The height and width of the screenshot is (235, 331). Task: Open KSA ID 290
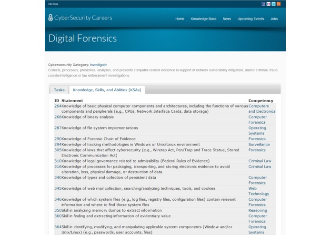(x=58, y=139)
